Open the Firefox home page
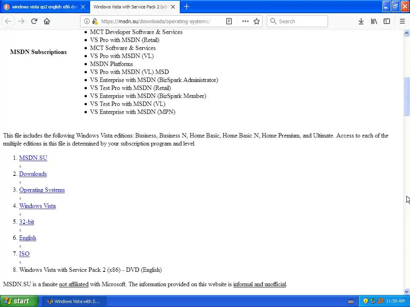This screenshot has width=410, height=307. [x=47, y=21]
